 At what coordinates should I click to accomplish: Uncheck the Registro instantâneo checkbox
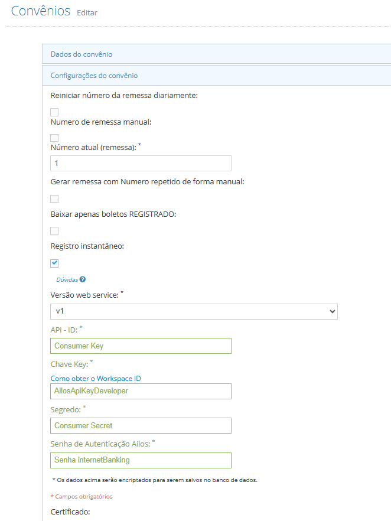coord(54,263)
